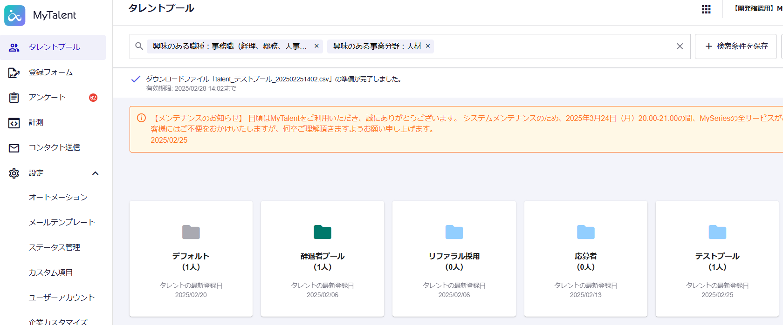Go to メールテンプレート settings
The width and height of the screenshot is (783, 325).
[62, 222]
